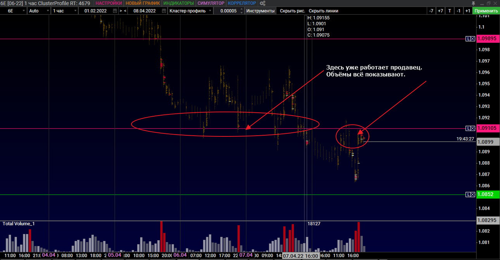Click the -1 day button
Screen dimensions: 500x260
point(459,11)
